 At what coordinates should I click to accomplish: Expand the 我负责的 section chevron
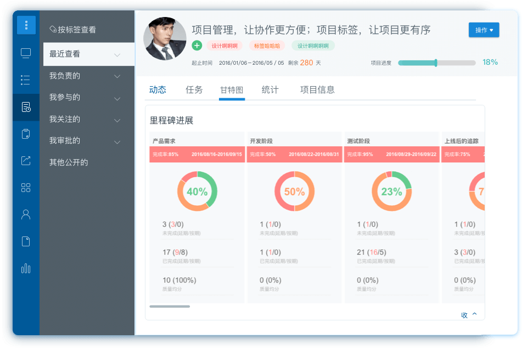coord(117,76)
